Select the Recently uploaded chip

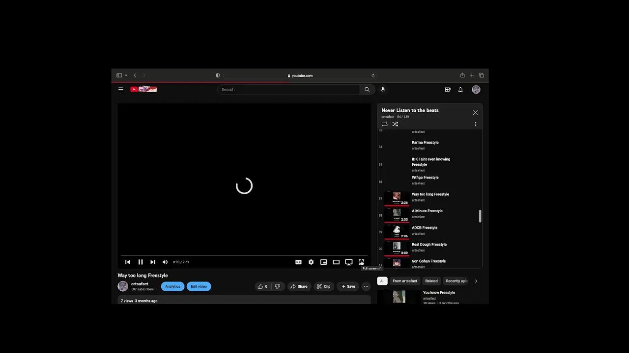pos(457,281)
